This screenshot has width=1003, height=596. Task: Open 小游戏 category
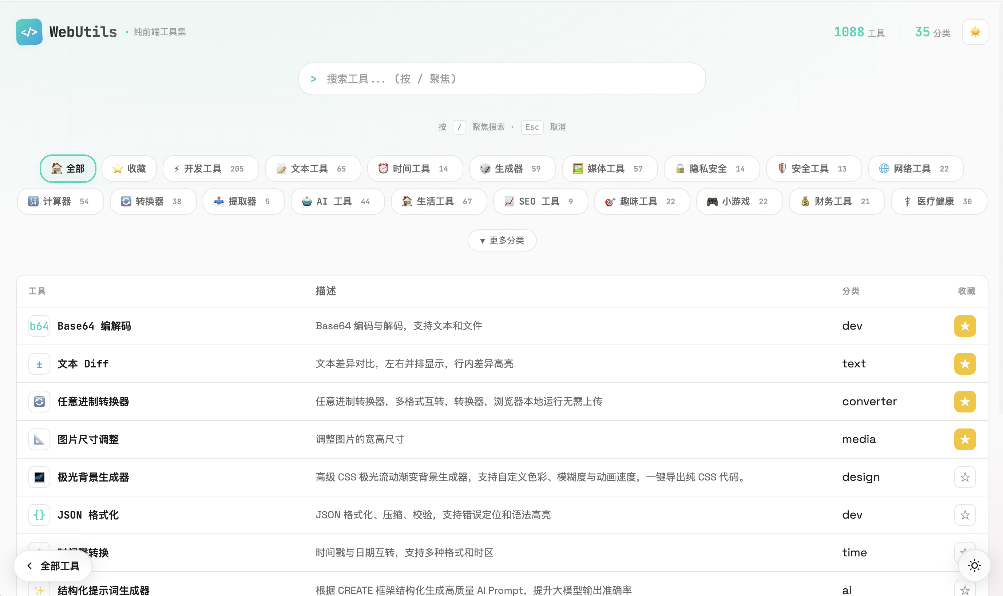740,202
